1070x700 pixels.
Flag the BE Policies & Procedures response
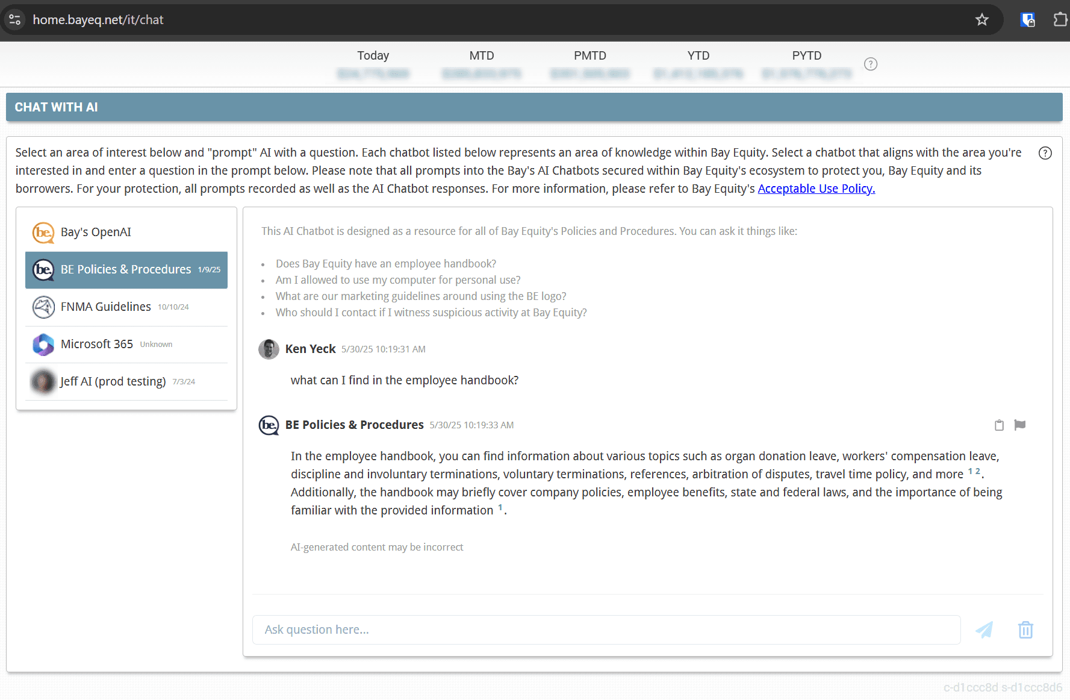[1019, 425]
